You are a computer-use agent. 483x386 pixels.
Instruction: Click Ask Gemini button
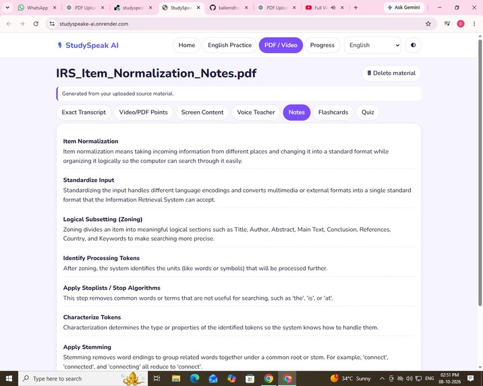pos(403,7)
